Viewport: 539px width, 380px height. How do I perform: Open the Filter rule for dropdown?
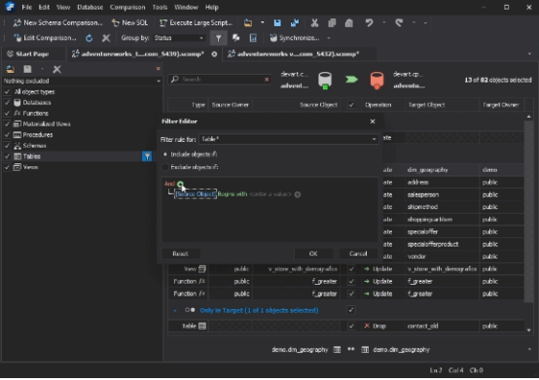click(x=288, y=139)
